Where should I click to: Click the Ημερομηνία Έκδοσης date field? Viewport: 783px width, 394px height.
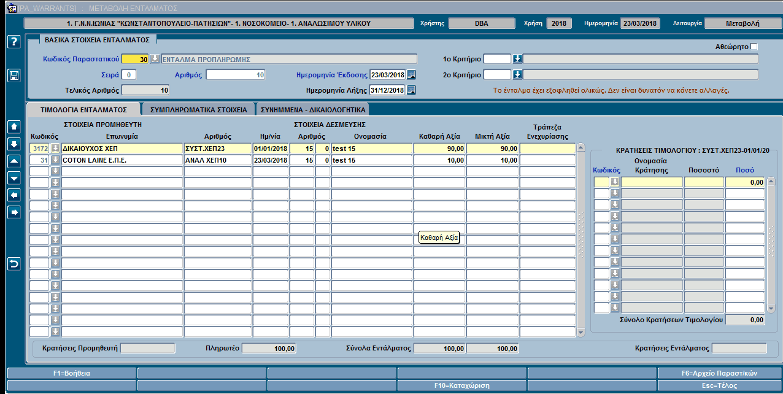click(388, 75)
